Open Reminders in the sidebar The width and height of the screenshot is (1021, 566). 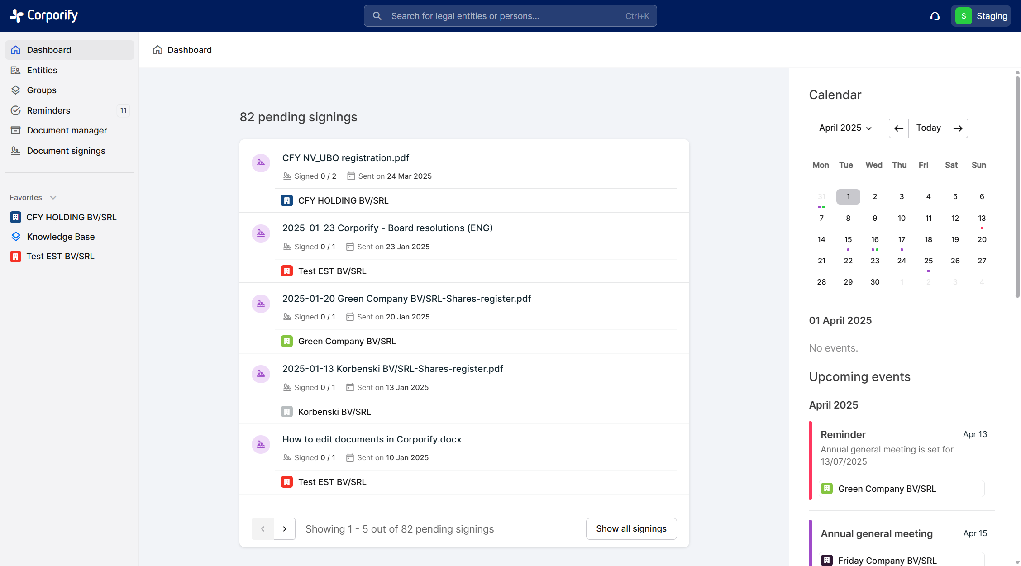48,110
